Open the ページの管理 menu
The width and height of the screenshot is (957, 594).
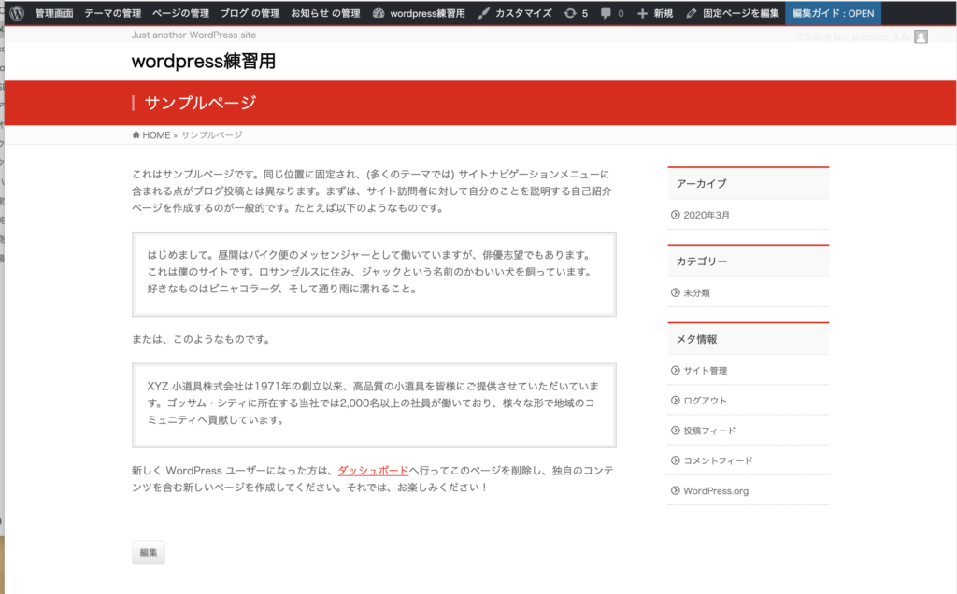pyautogui.click(x=180, y=13)
